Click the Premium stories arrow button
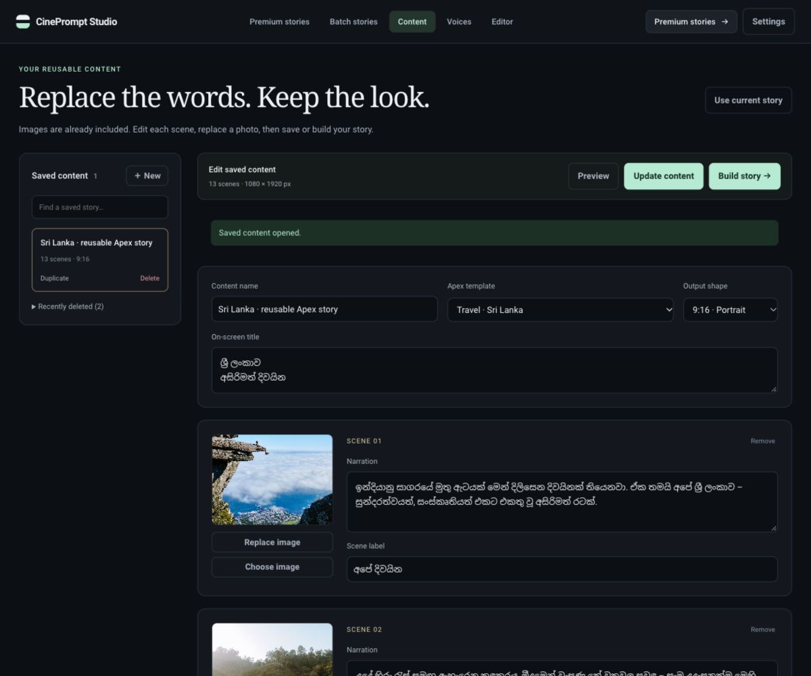This screenshot has height=676, width=811. 691,22
